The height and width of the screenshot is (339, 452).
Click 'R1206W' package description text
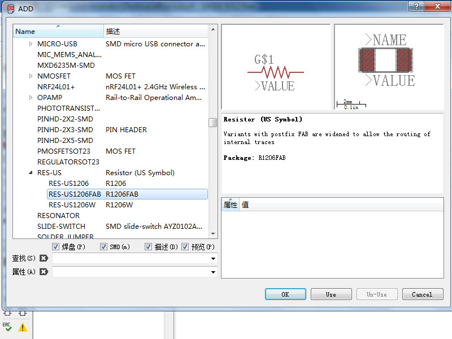click(119, 205)
